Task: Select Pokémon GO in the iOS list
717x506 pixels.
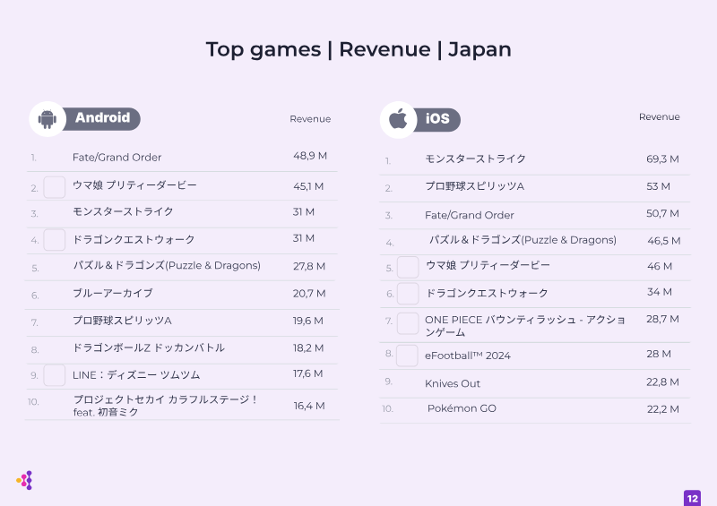Action: (462, 408)
